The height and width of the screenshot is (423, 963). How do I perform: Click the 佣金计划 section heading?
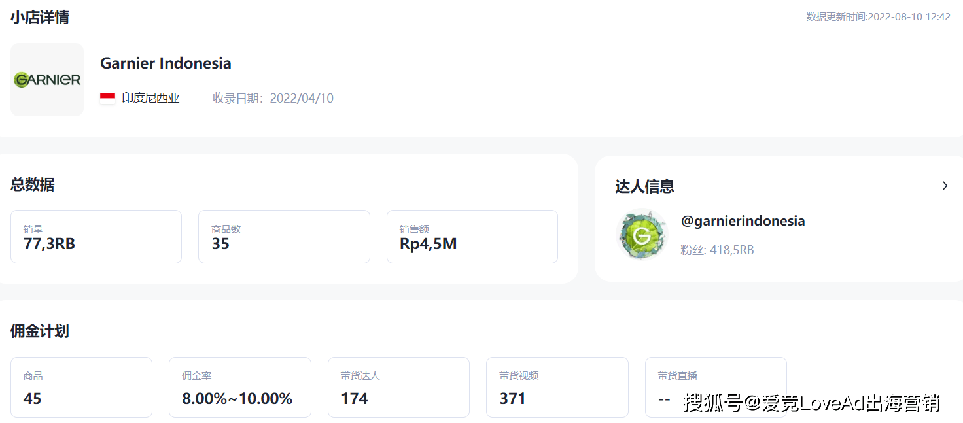click(x=40, y=331)
